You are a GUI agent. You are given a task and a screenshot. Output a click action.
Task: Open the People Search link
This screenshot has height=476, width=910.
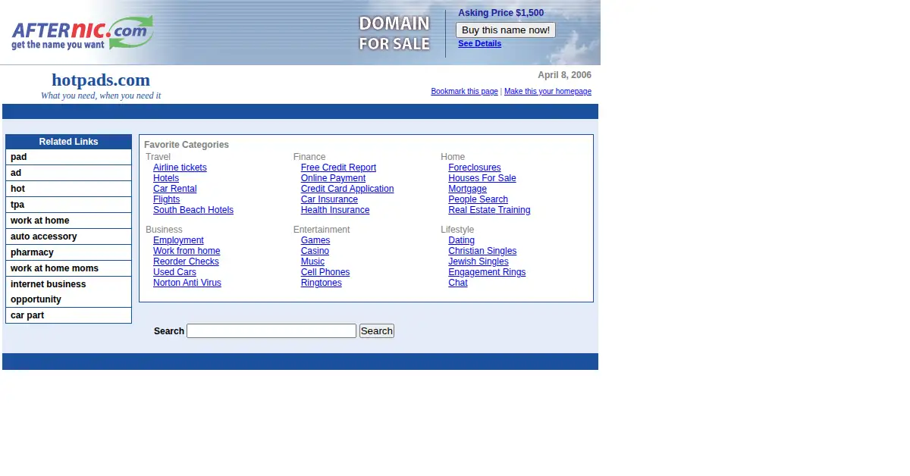[478, 199]
